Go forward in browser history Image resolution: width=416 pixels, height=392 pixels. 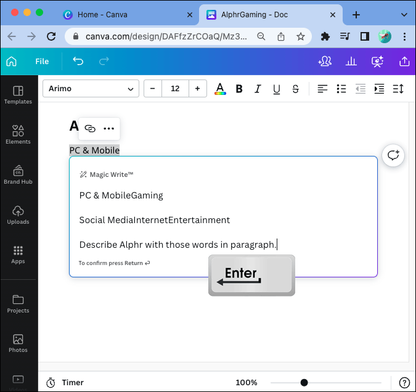31,36
